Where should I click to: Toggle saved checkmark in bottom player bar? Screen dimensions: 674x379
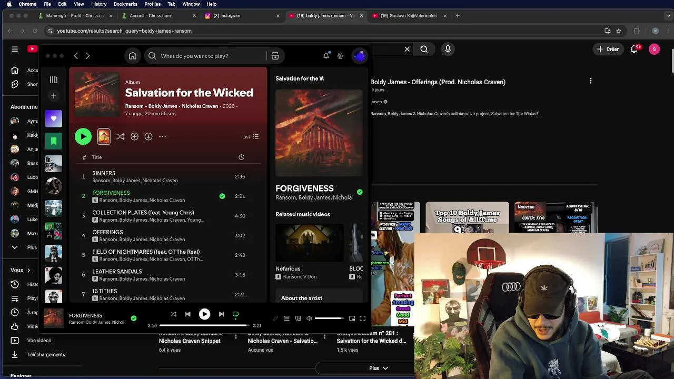coord(134,318)
